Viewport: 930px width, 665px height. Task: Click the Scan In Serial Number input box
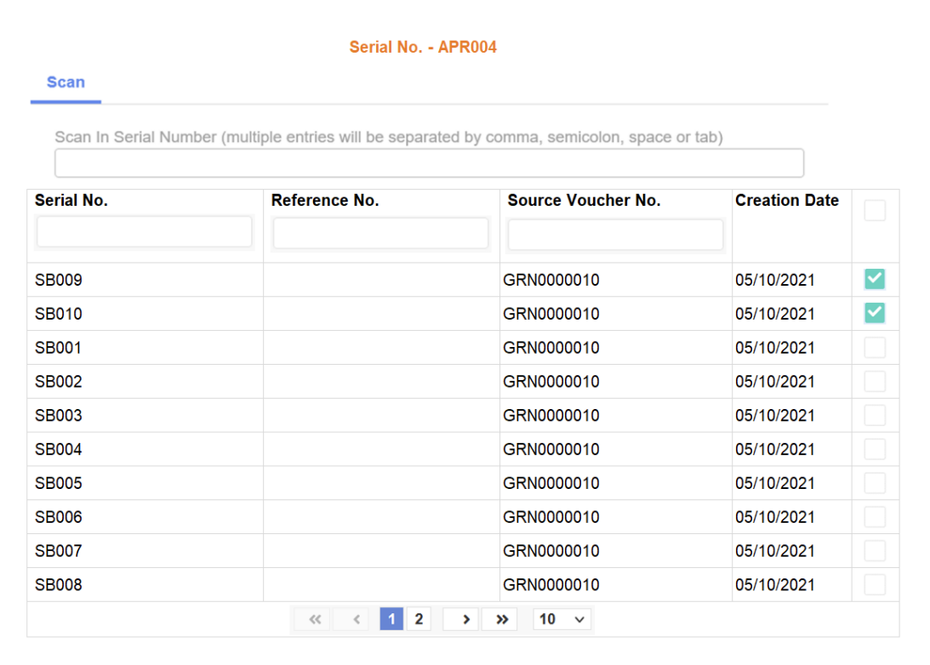click(429, 162)
